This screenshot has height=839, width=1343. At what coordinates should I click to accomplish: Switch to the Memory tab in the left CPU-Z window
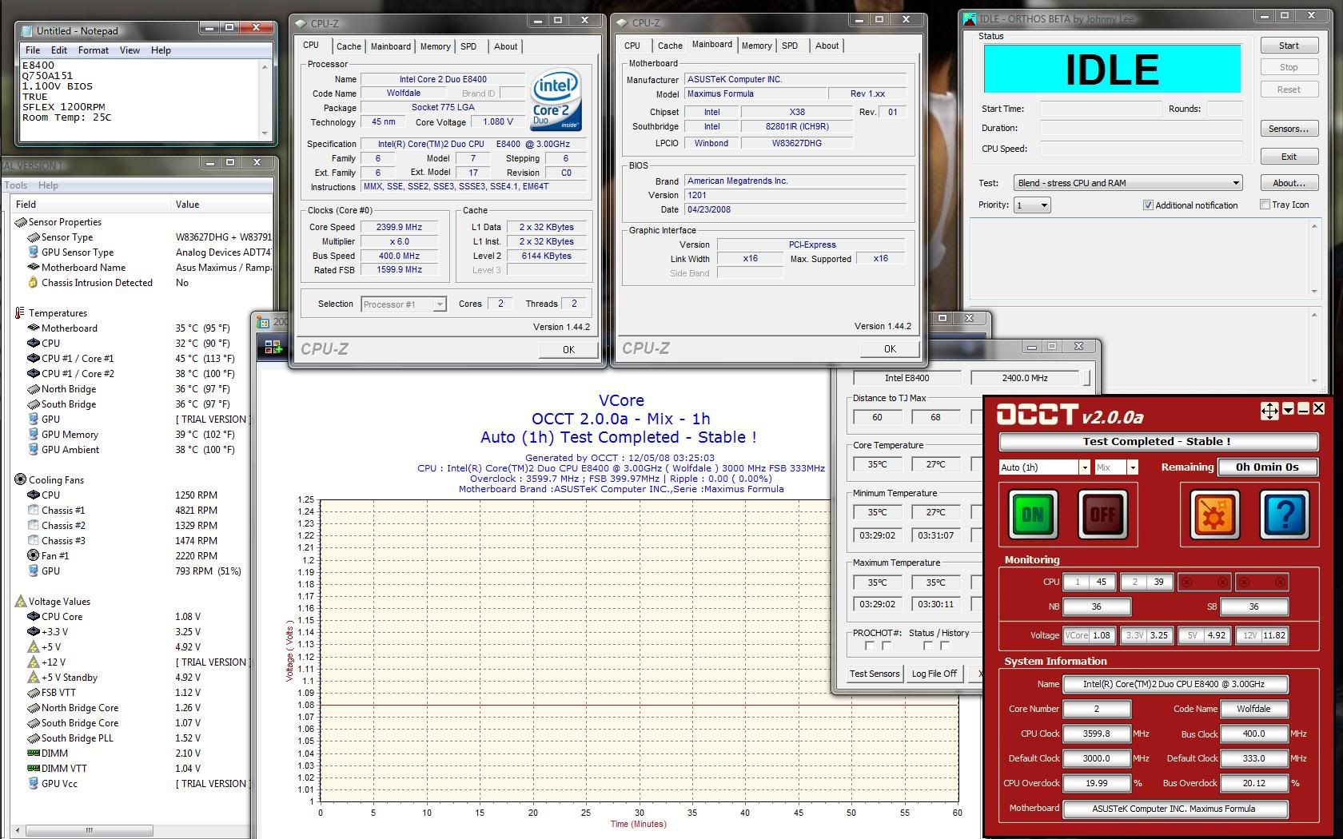[435, 46]
